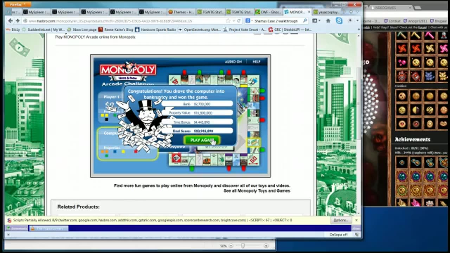The image size is (450, 253).
Task: Click the hasbro.com URL address bar
Action: point(123,21)
